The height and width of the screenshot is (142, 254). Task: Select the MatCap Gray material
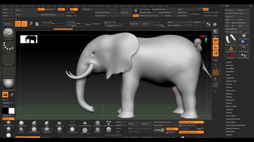click(x=8, y=123)
